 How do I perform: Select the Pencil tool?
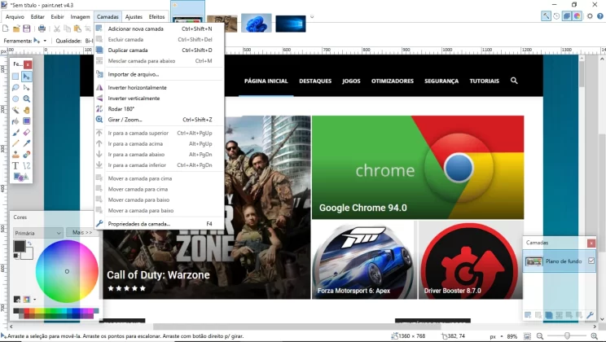pos(15,143)
